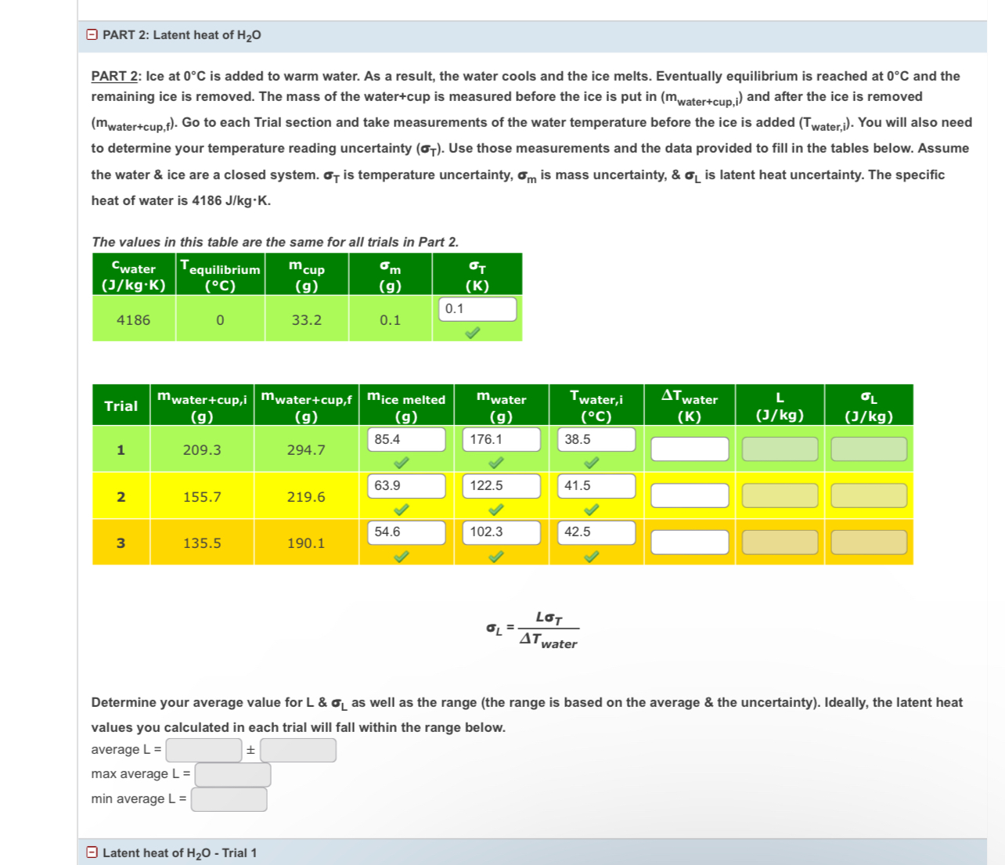Edit Trial 1 T water,i field 38.5

click(596, 439)
